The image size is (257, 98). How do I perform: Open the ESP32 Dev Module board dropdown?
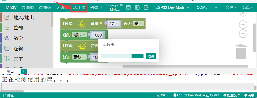pyautogui.click(x=172, y=7)
